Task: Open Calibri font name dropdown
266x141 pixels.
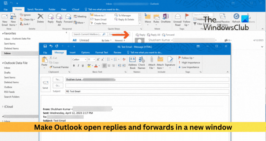Action: 85,59
